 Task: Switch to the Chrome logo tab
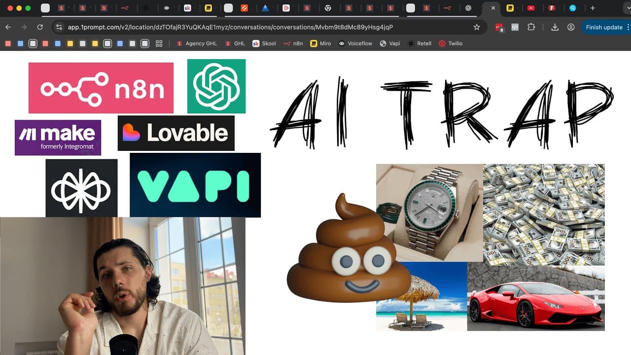coord(328,8)
